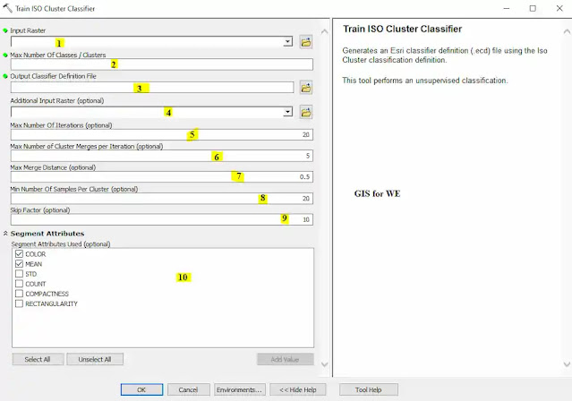572x401 pixels.
Task: Click the Max Number Of Classes / Clusters field
Action: pyautogui.click(x=162, y=64)
